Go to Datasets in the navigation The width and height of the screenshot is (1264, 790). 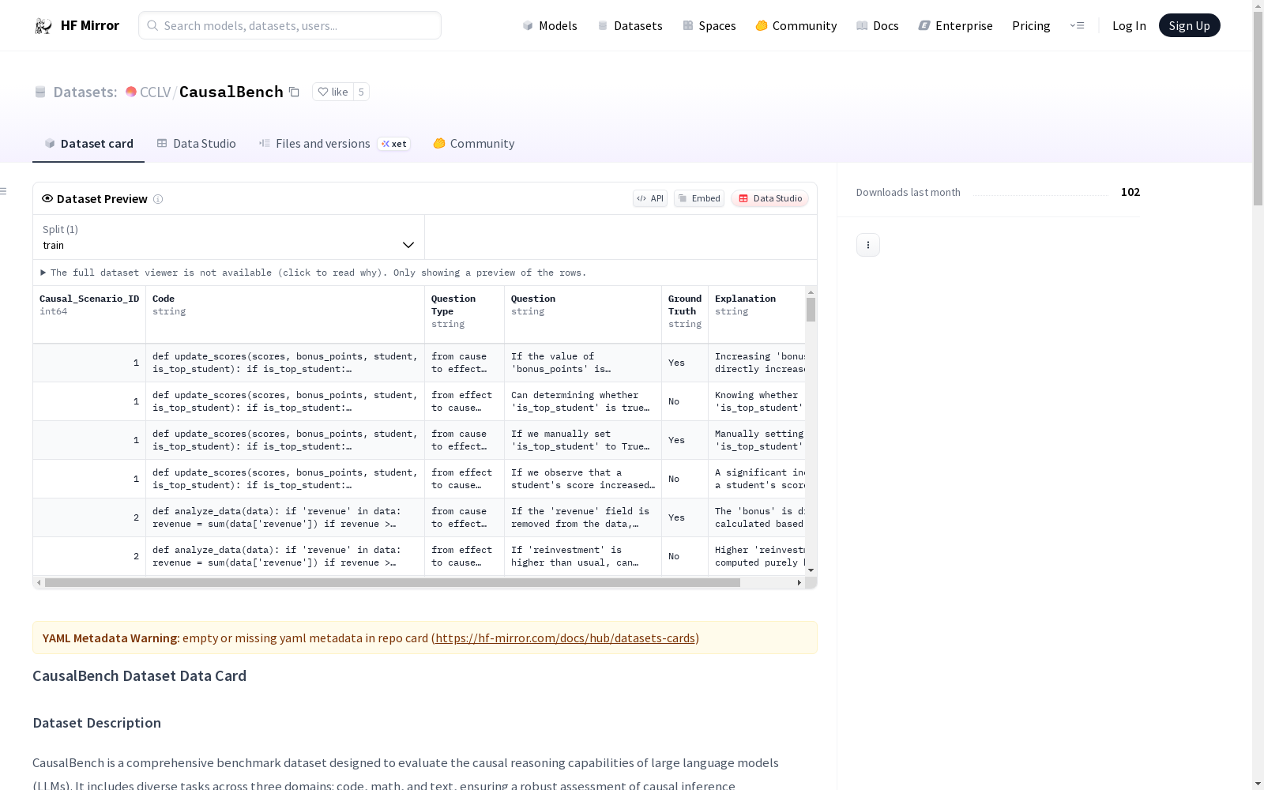[630, 25]
